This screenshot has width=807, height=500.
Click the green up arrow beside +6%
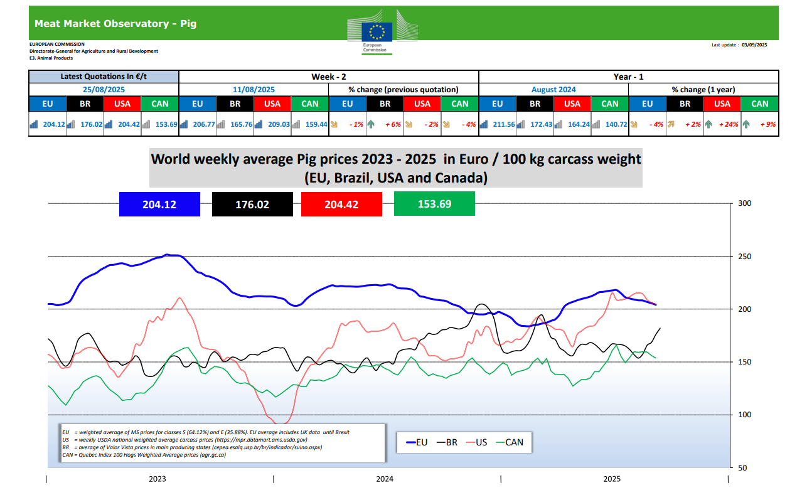click(371, 124)
